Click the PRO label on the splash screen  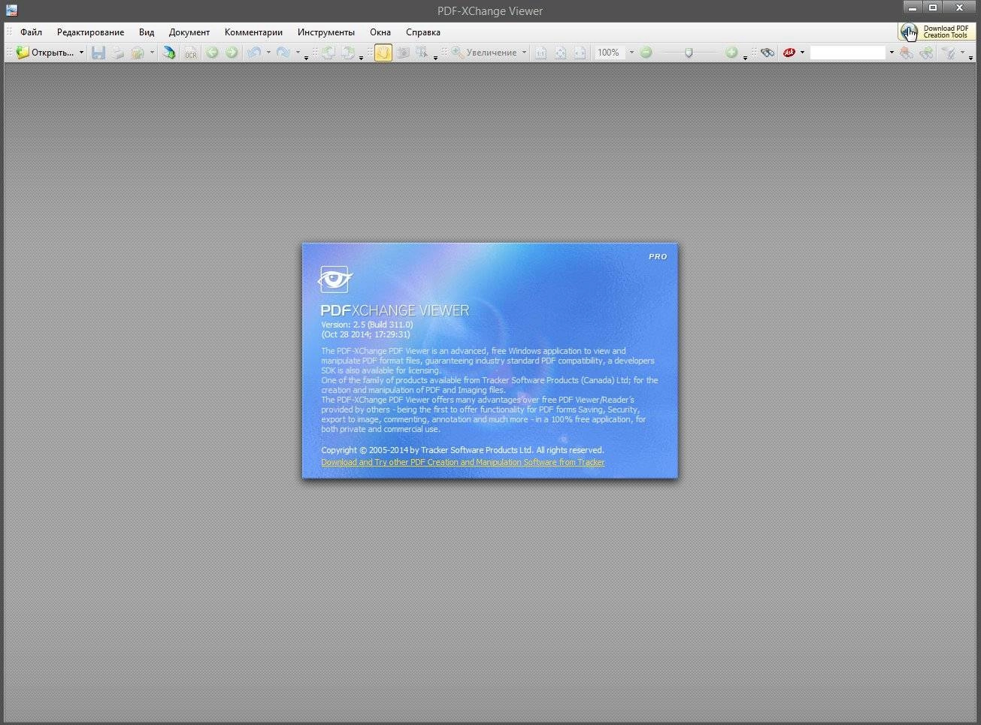658,256
